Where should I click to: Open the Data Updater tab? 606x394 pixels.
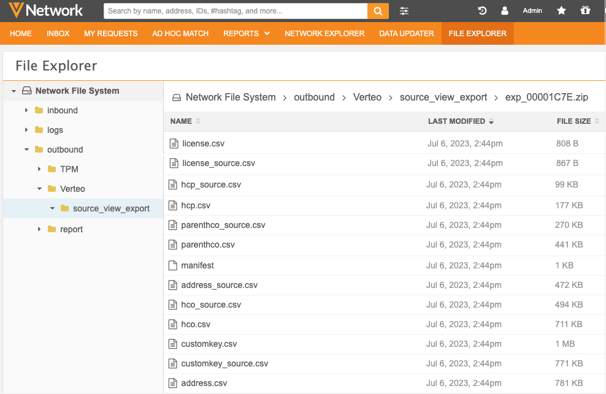tap(406, 34)
